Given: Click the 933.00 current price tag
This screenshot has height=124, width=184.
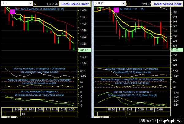Looking at the screenshot, I should (x=177, y=49).
